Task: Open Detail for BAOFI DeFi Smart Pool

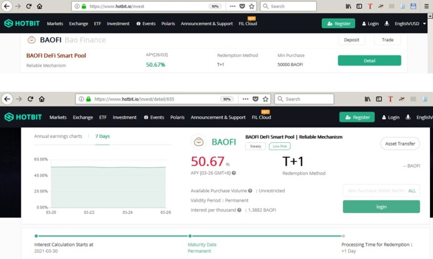Action: coord(369,61)
